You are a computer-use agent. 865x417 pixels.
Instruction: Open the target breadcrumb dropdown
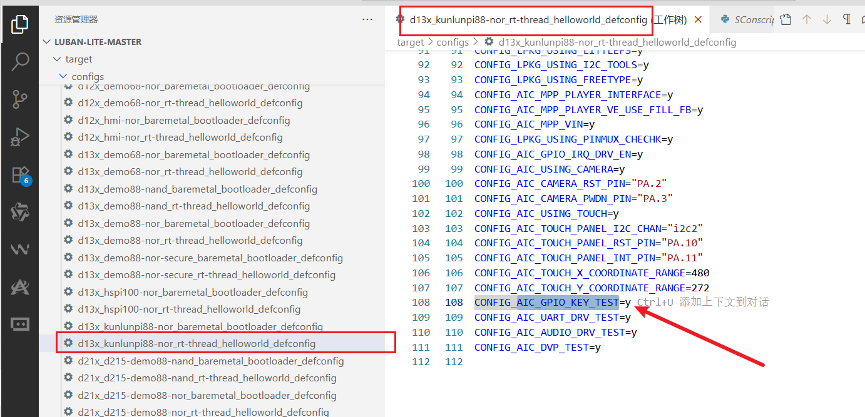pos(411,43)
